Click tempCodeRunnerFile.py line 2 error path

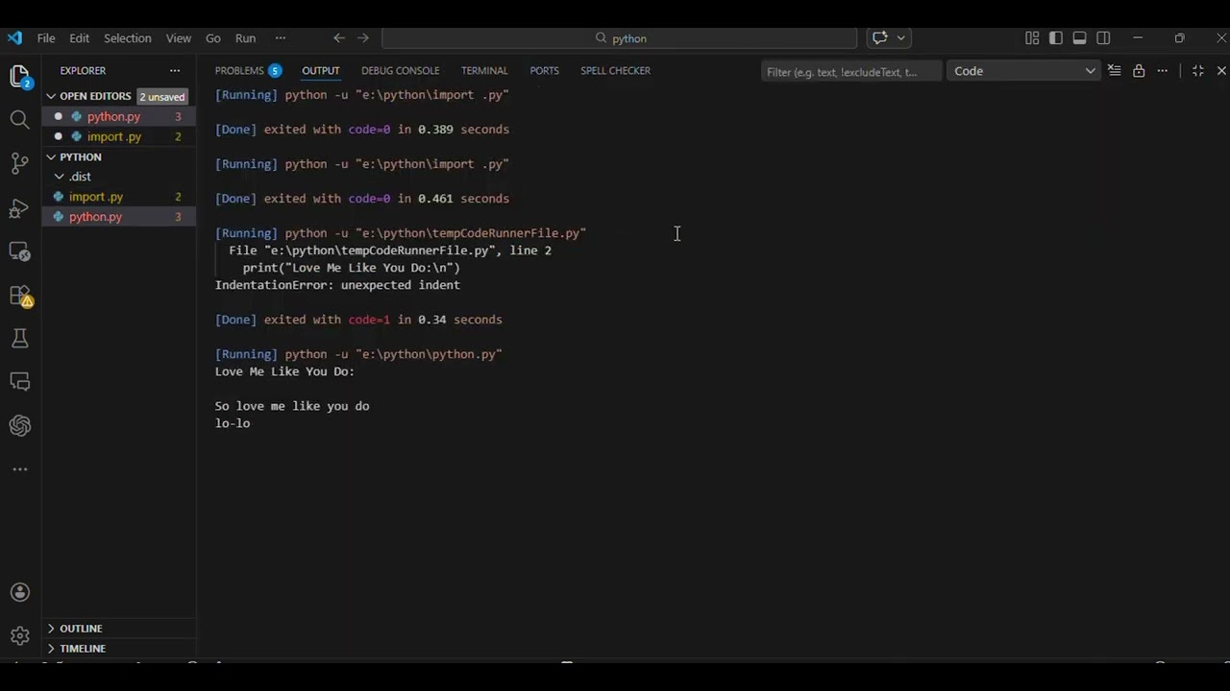390,250
